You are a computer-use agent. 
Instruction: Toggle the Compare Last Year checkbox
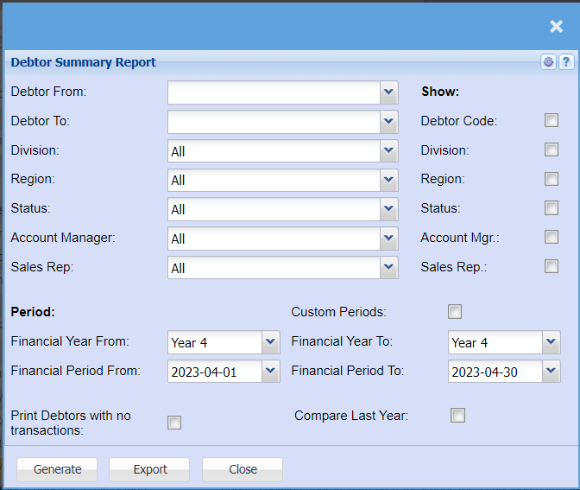click(457, 416)
